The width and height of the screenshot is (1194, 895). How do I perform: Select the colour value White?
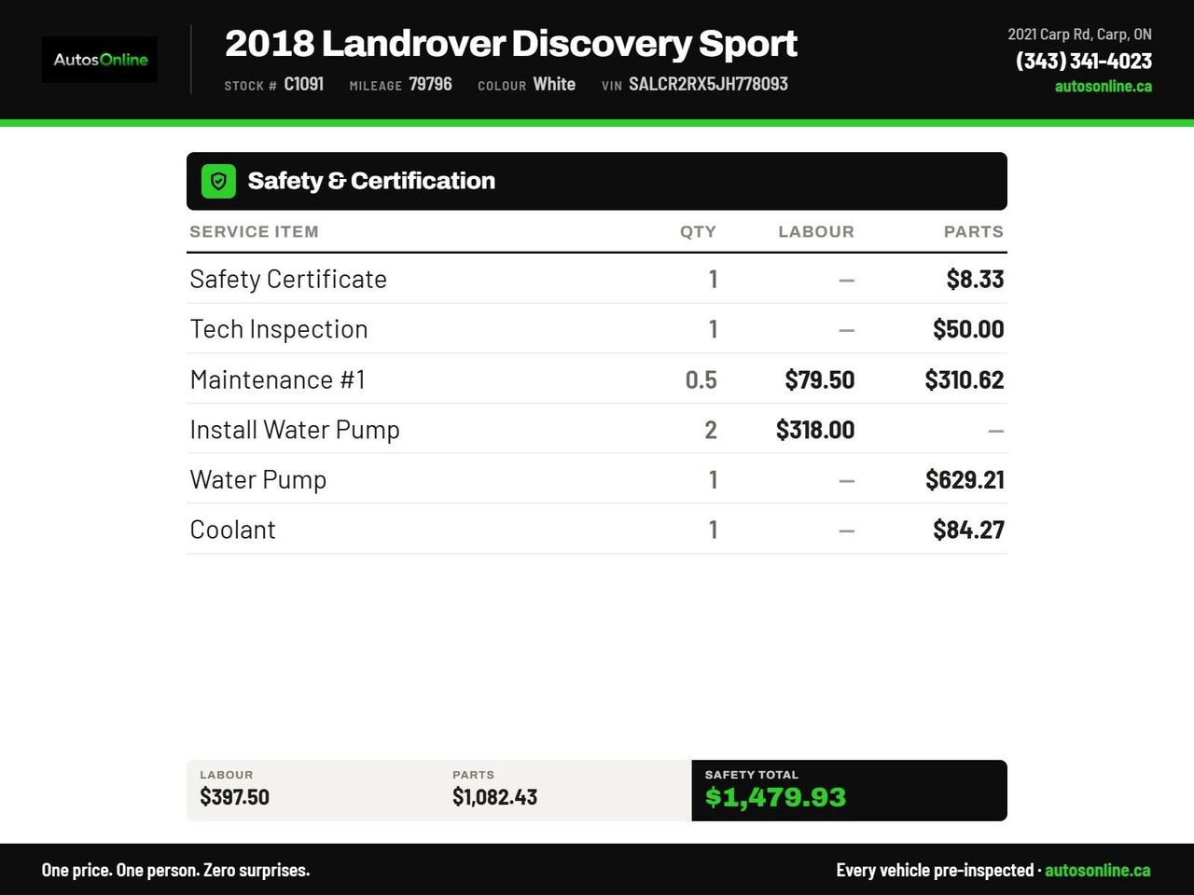[554, 84]
